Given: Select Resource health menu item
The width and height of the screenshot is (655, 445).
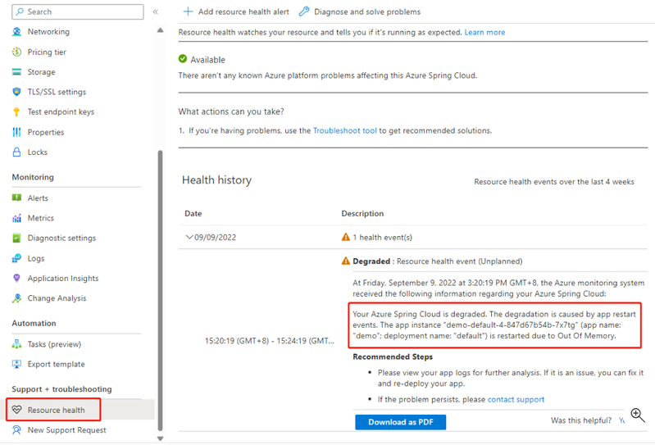Looking at the screenshot, I should pos(56,410).
